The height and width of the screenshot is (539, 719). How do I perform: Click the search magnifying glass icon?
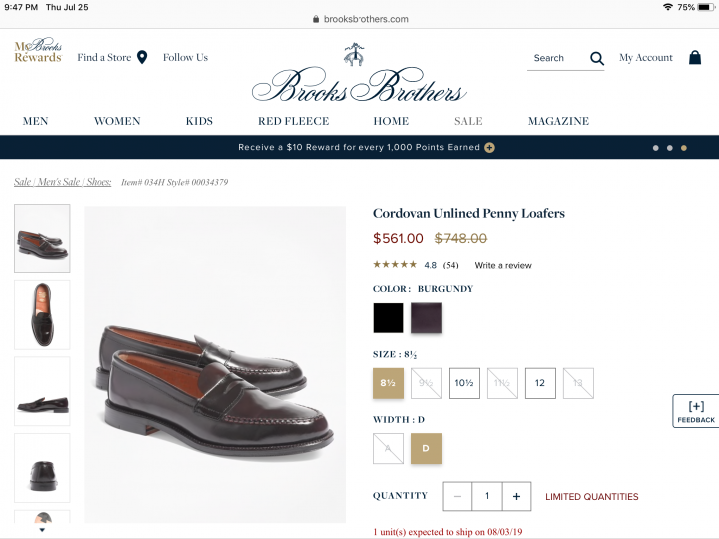(597, 58)
